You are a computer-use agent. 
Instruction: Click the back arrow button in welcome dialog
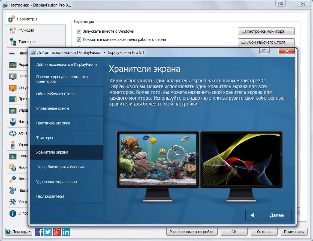(252, 215)
